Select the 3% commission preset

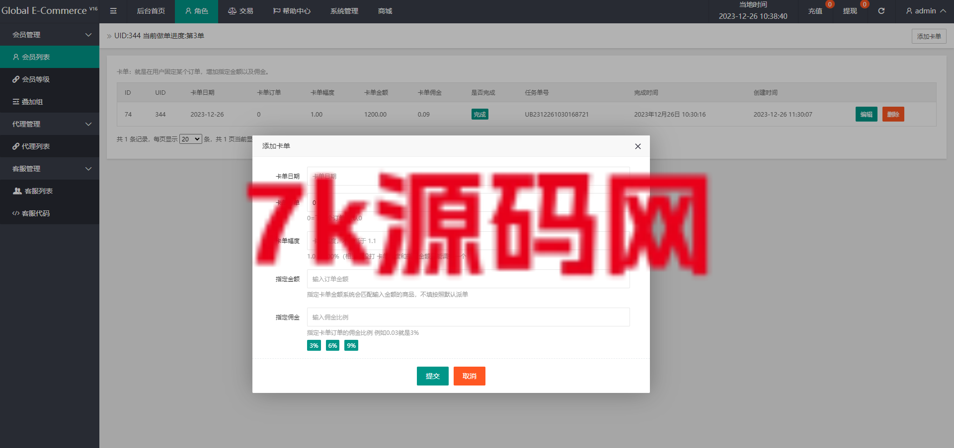tap(314, 345)
